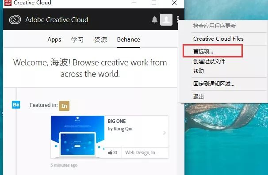The width and height of the screenshot is (268, 175).
Task: Open the notifications bell icon
Action: coord(154,20)
